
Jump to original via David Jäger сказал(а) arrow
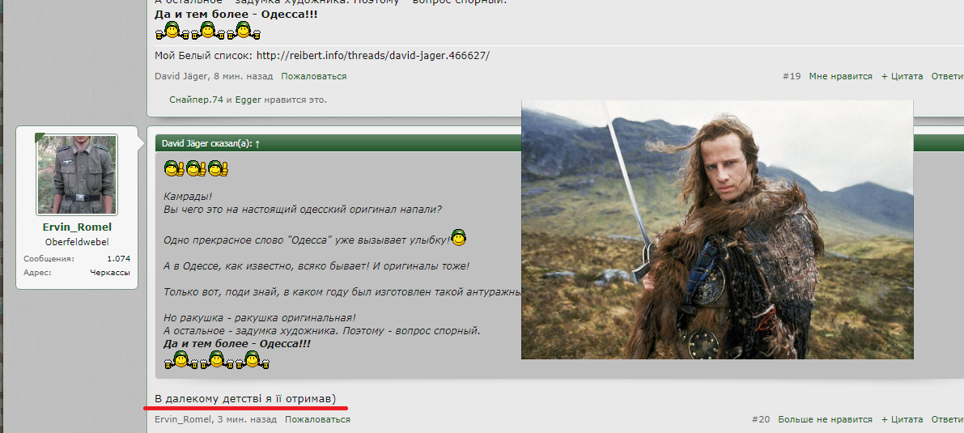point(257,143)
